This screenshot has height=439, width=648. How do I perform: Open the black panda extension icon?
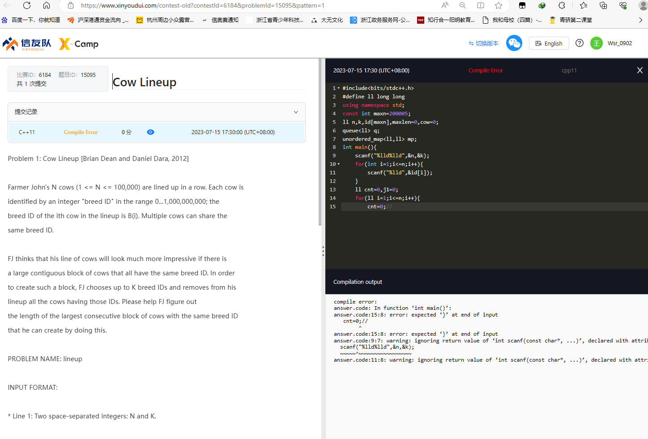[x=522, y=5]
